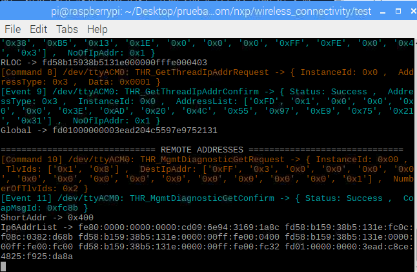Click THR_MgmtDiagnosticGetConfirm text
Viewport: 417px width, 272px height.
pyautogui.click(x=202, y=198)
